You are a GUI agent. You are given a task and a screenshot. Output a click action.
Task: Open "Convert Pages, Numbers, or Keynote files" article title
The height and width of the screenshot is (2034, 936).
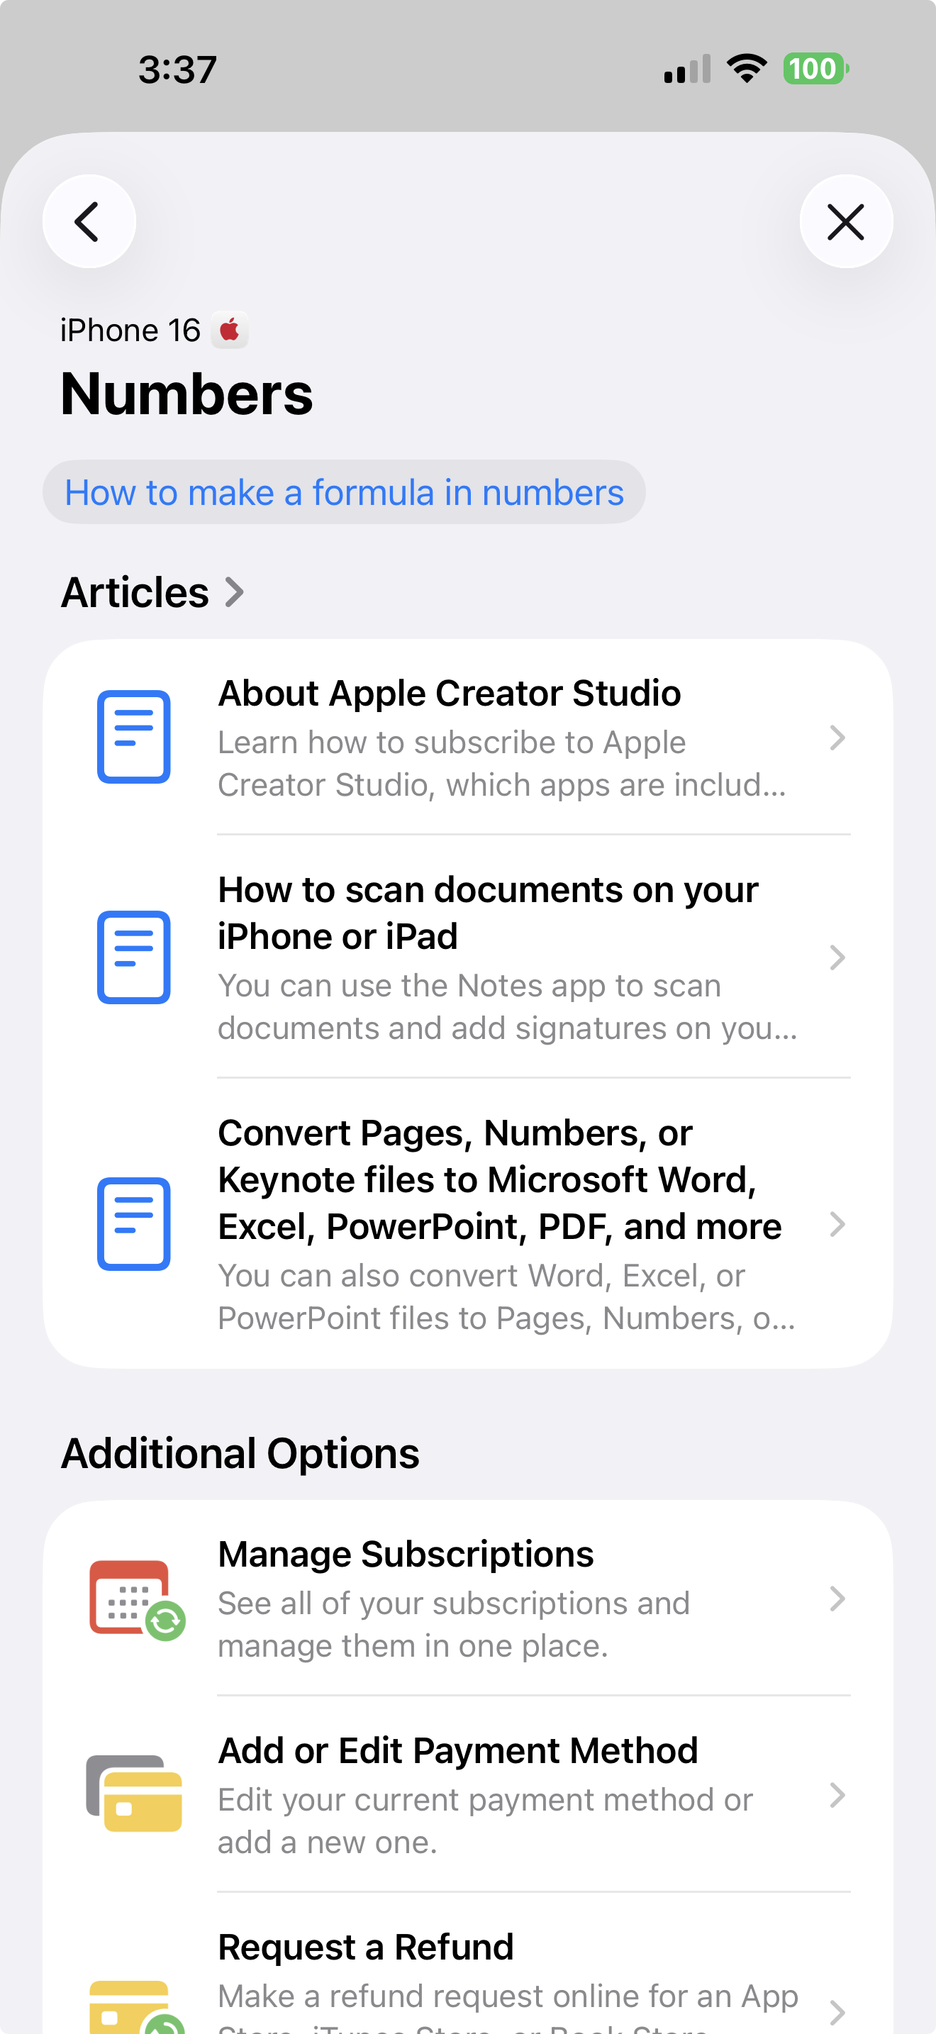click(x=500, y=1179)
